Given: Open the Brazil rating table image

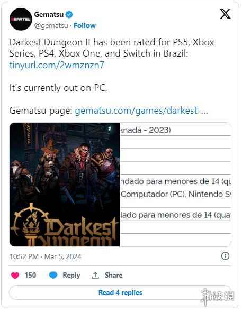Looking at the screenshot, I should pos(175,185).
